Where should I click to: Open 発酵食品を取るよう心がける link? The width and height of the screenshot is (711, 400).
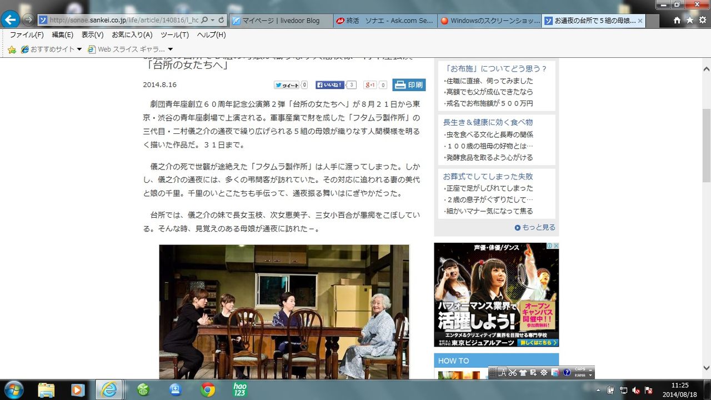[x=489, y=157]
